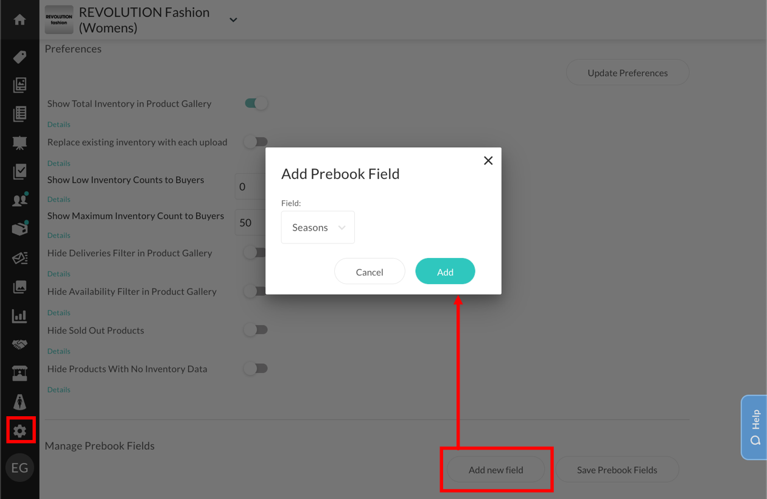Click the people contacts icon in sidebar
Viewport: 767px width, 499px height.
19,200
